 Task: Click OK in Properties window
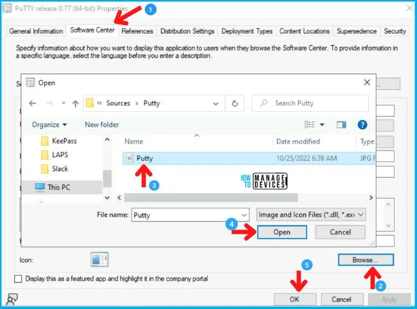tap(294, 299)
